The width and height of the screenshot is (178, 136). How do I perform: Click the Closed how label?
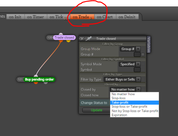click(90, 95)
